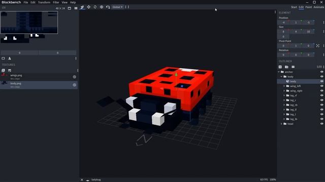Open the Position row three-dot menu

click(x=323, y=22)
